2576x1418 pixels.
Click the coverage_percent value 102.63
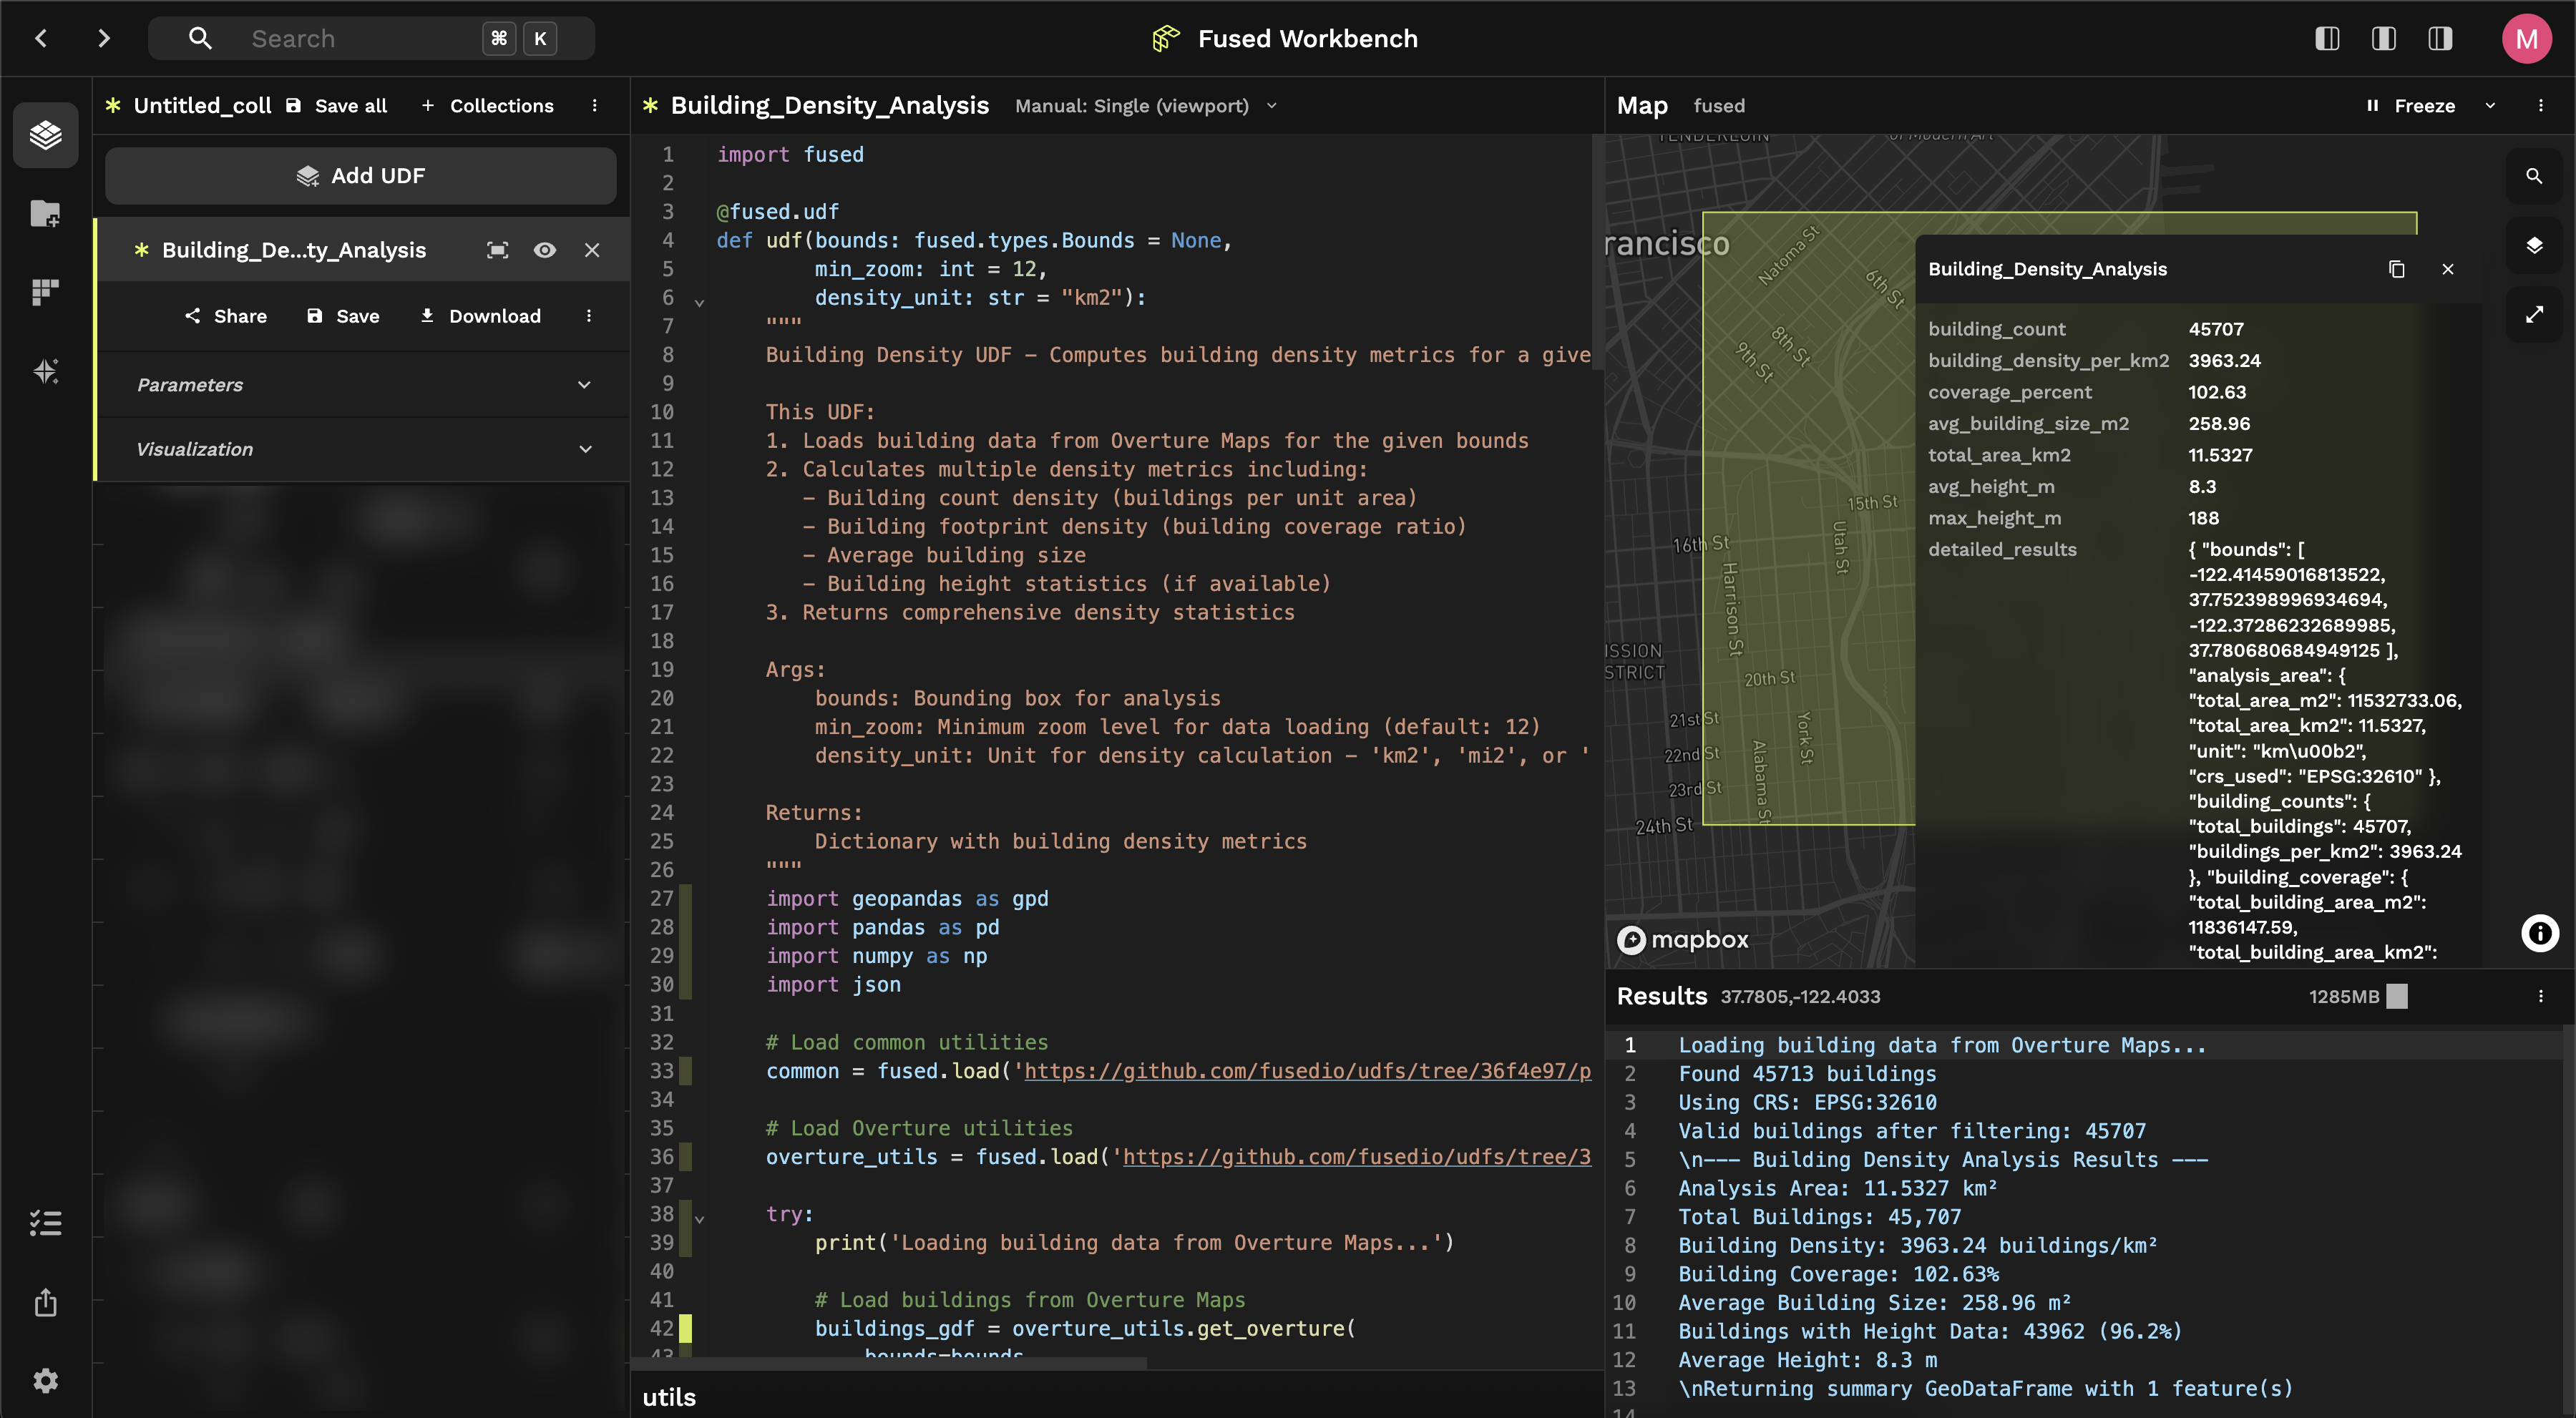(2217, 392)
